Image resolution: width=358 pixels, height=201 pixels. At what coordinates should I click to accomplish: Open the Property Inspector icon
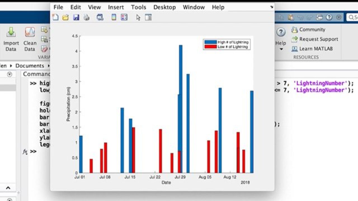point(148,17)
